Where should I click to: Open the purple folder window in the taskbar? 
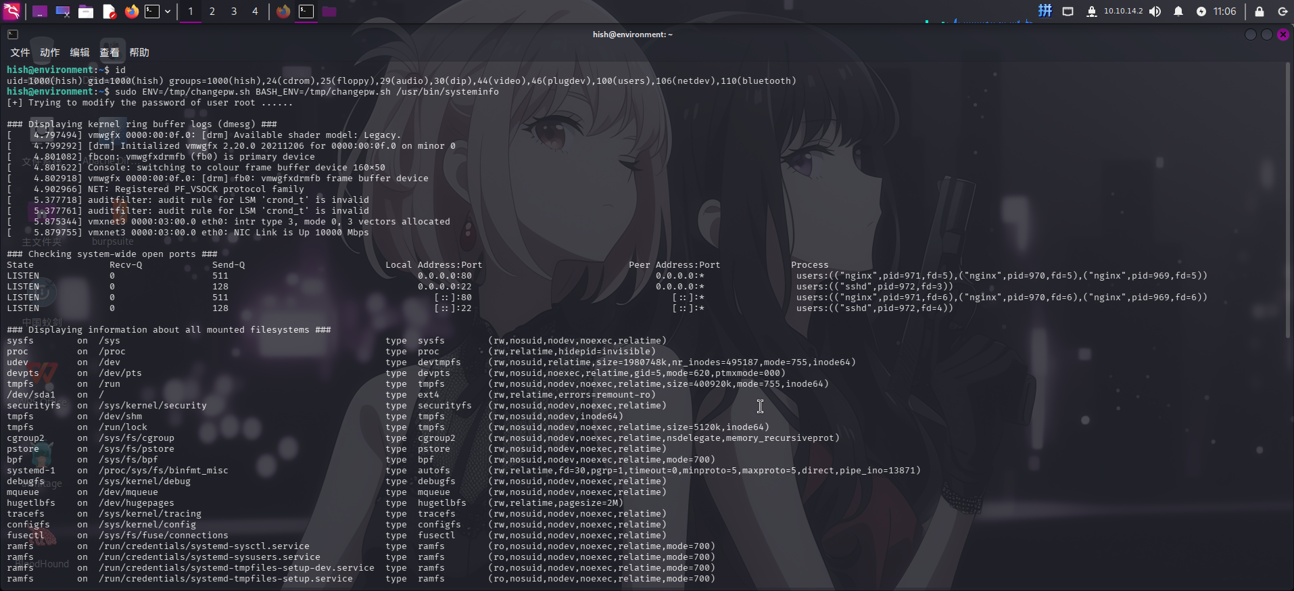(x=329, y=11)
